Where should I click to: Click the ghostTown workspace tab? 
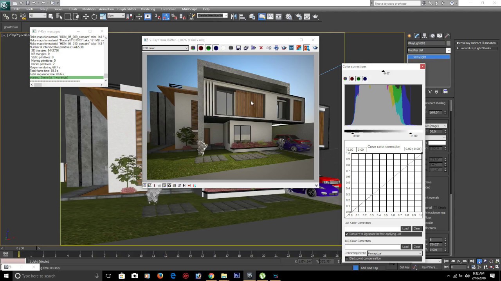[11, 27]
